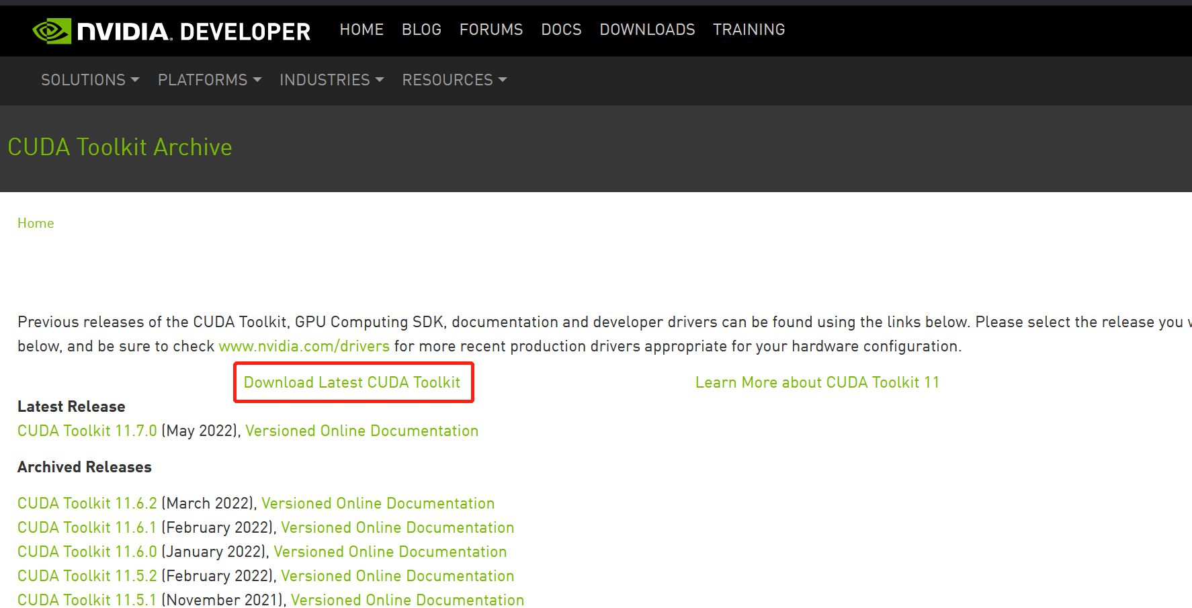Open the HOME nav item
This screenshot has width=1192, height=608.
pyautogui.click(x=361, y=30)
